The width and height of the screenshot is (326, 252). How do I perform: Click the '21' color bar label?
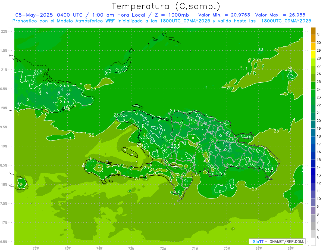pos(319,113)
